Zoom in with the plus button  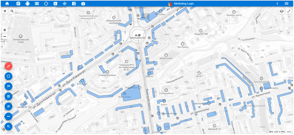[5, 30]
